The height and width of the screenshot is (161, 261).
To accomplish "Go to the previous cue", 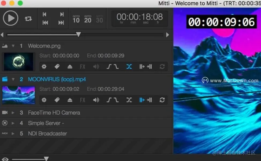I will pyautogui.click(x=45, y=23).
